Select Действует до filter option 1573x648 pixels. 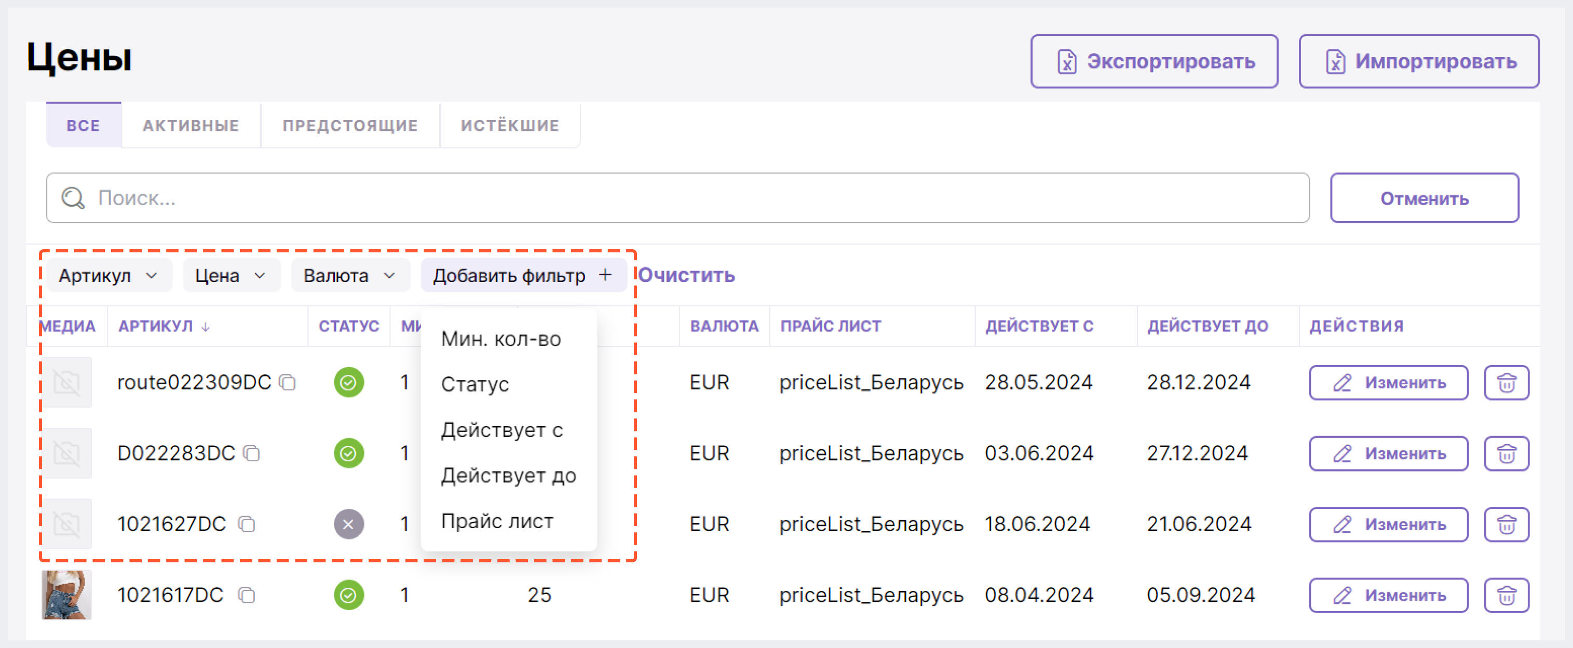[x=509, y=476]
